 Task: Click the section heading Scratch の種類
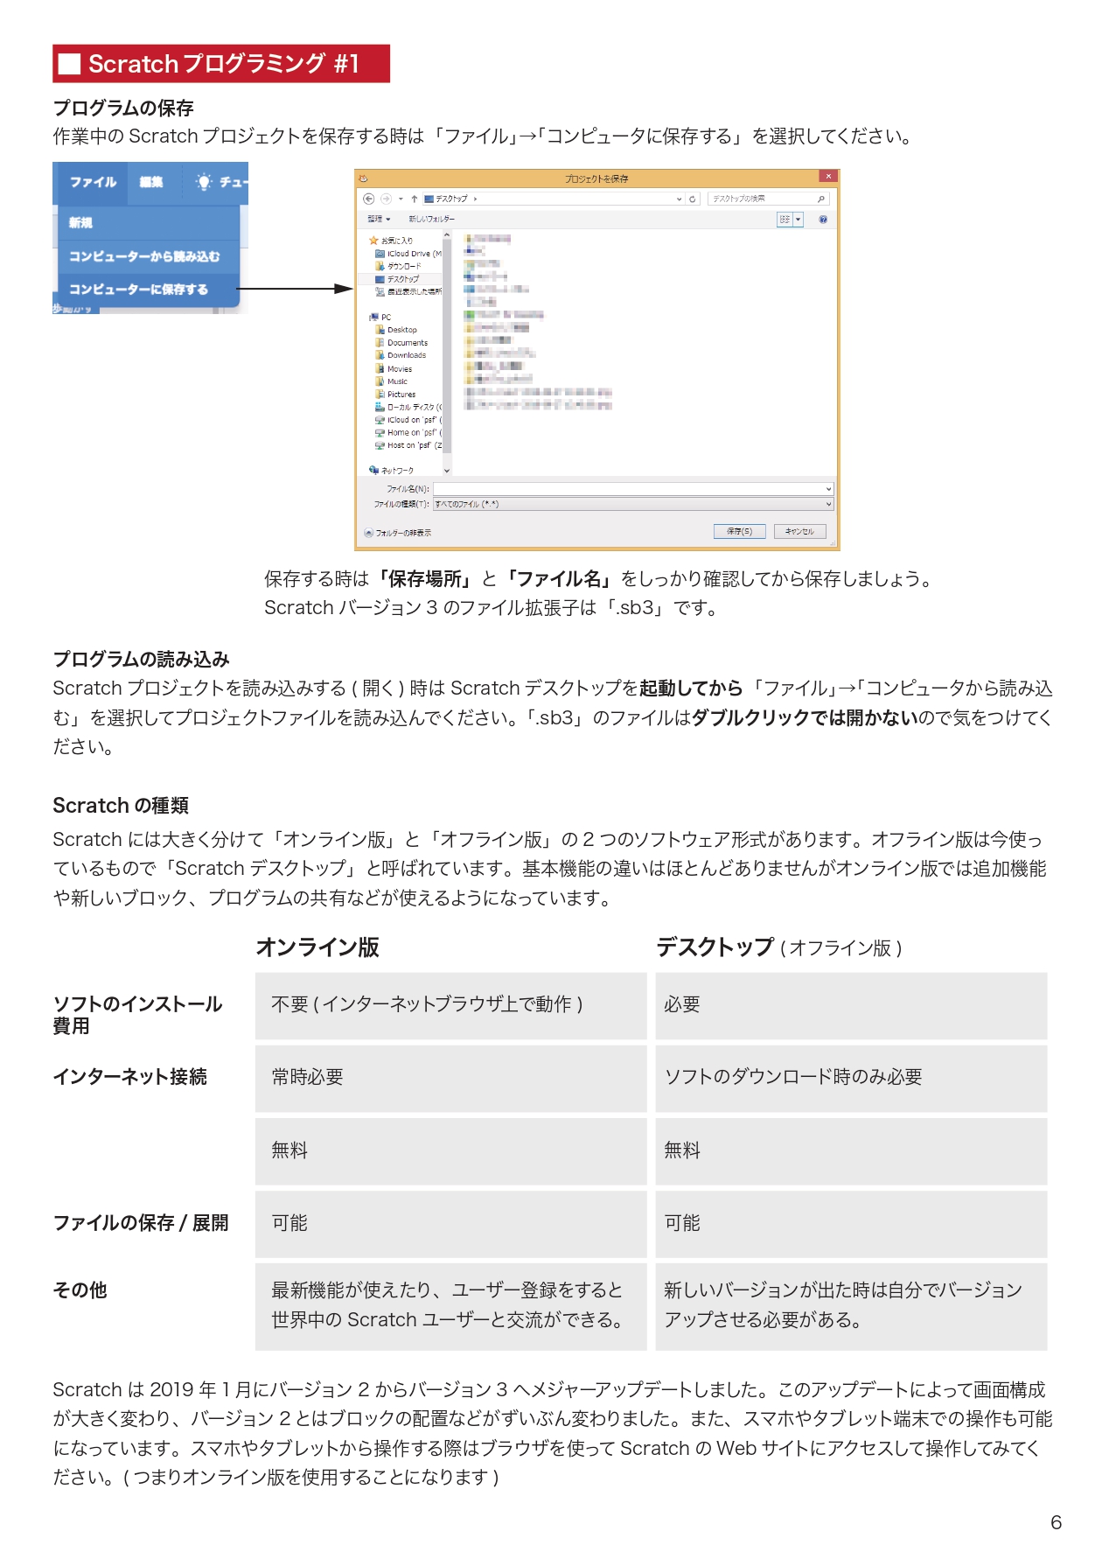(121, 806)
